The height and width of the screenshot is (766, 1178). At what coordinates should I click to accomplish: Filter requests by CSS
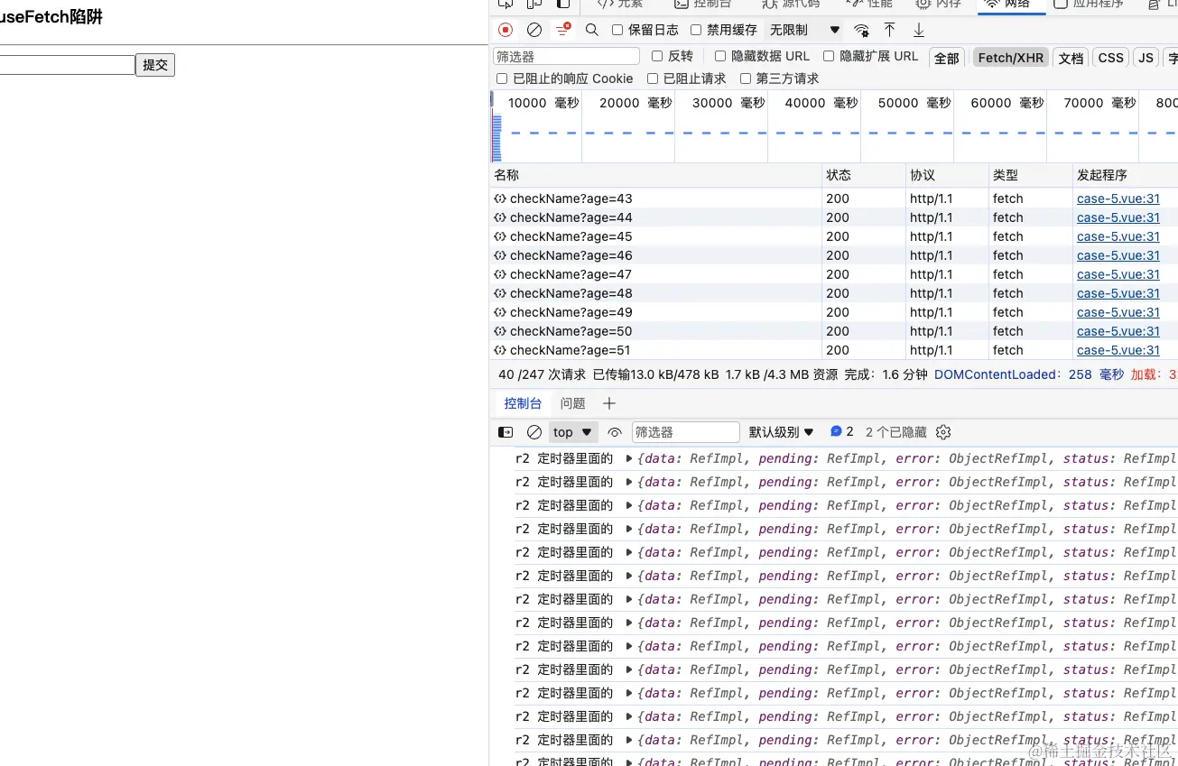[1111, 58]
